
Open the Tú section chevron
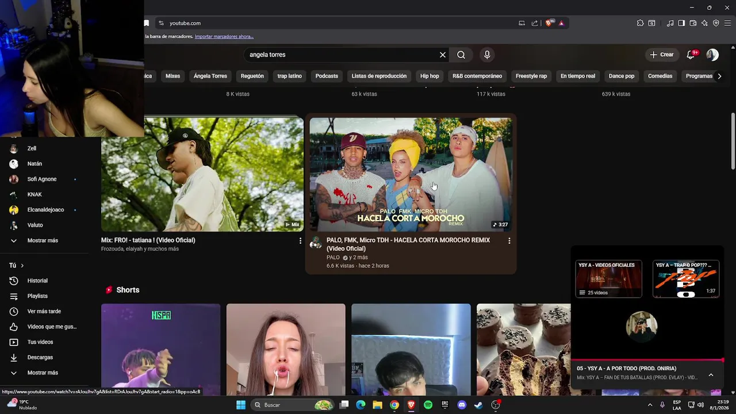pyautogui.click(x=22, y=266)
